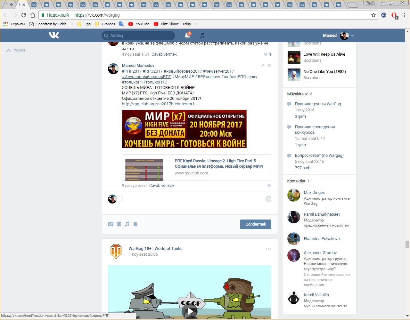410x320 pixels.
Task: Like the comment from 4 noy 1:54
Action: pyautogui.click(x=266, y=54)
